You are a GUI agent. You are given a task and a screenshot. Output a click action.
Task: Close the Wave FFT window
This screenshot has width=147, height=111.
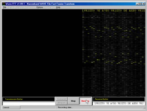click(x=143, y=4)
